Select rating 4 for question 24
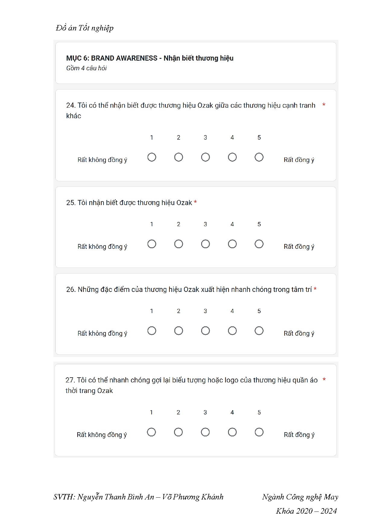 [x=232, y=157]
